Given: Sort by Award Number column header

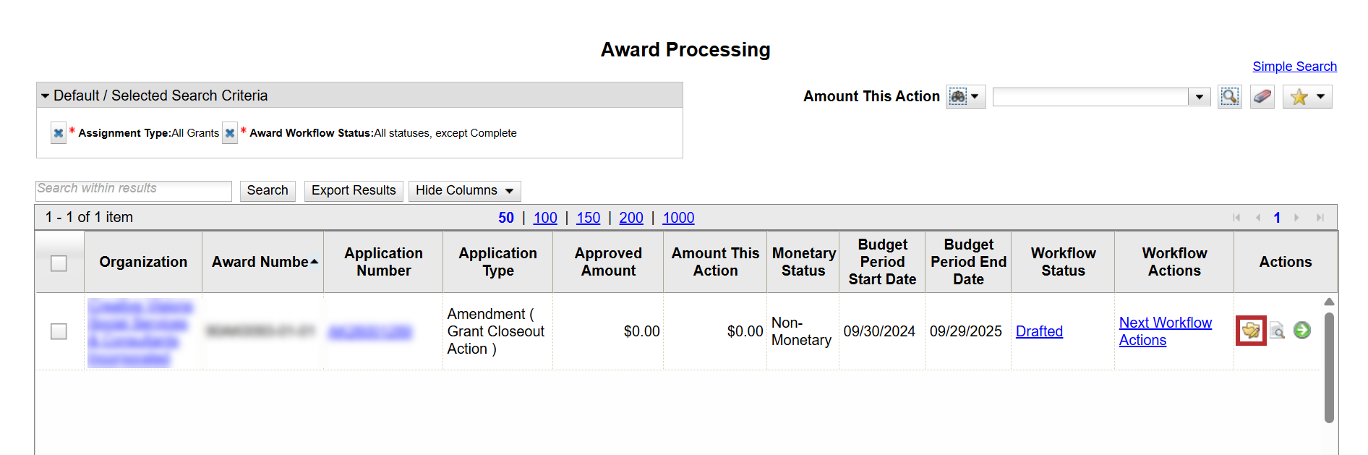Looking at the screenshot, I should click(x=261, y=262).
